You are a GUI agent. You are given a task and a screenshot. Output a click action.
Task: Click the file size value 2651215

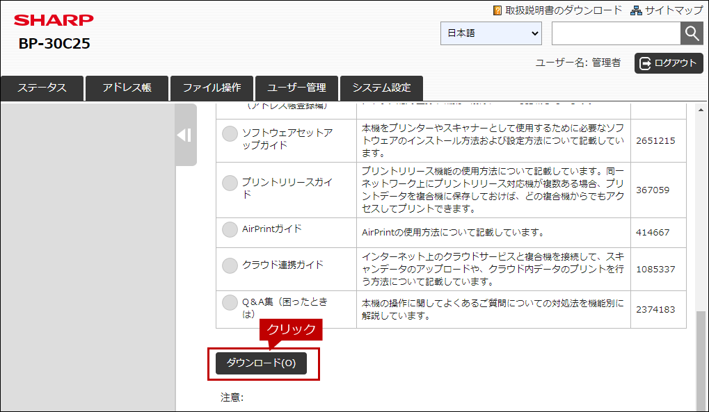[655, 141]
